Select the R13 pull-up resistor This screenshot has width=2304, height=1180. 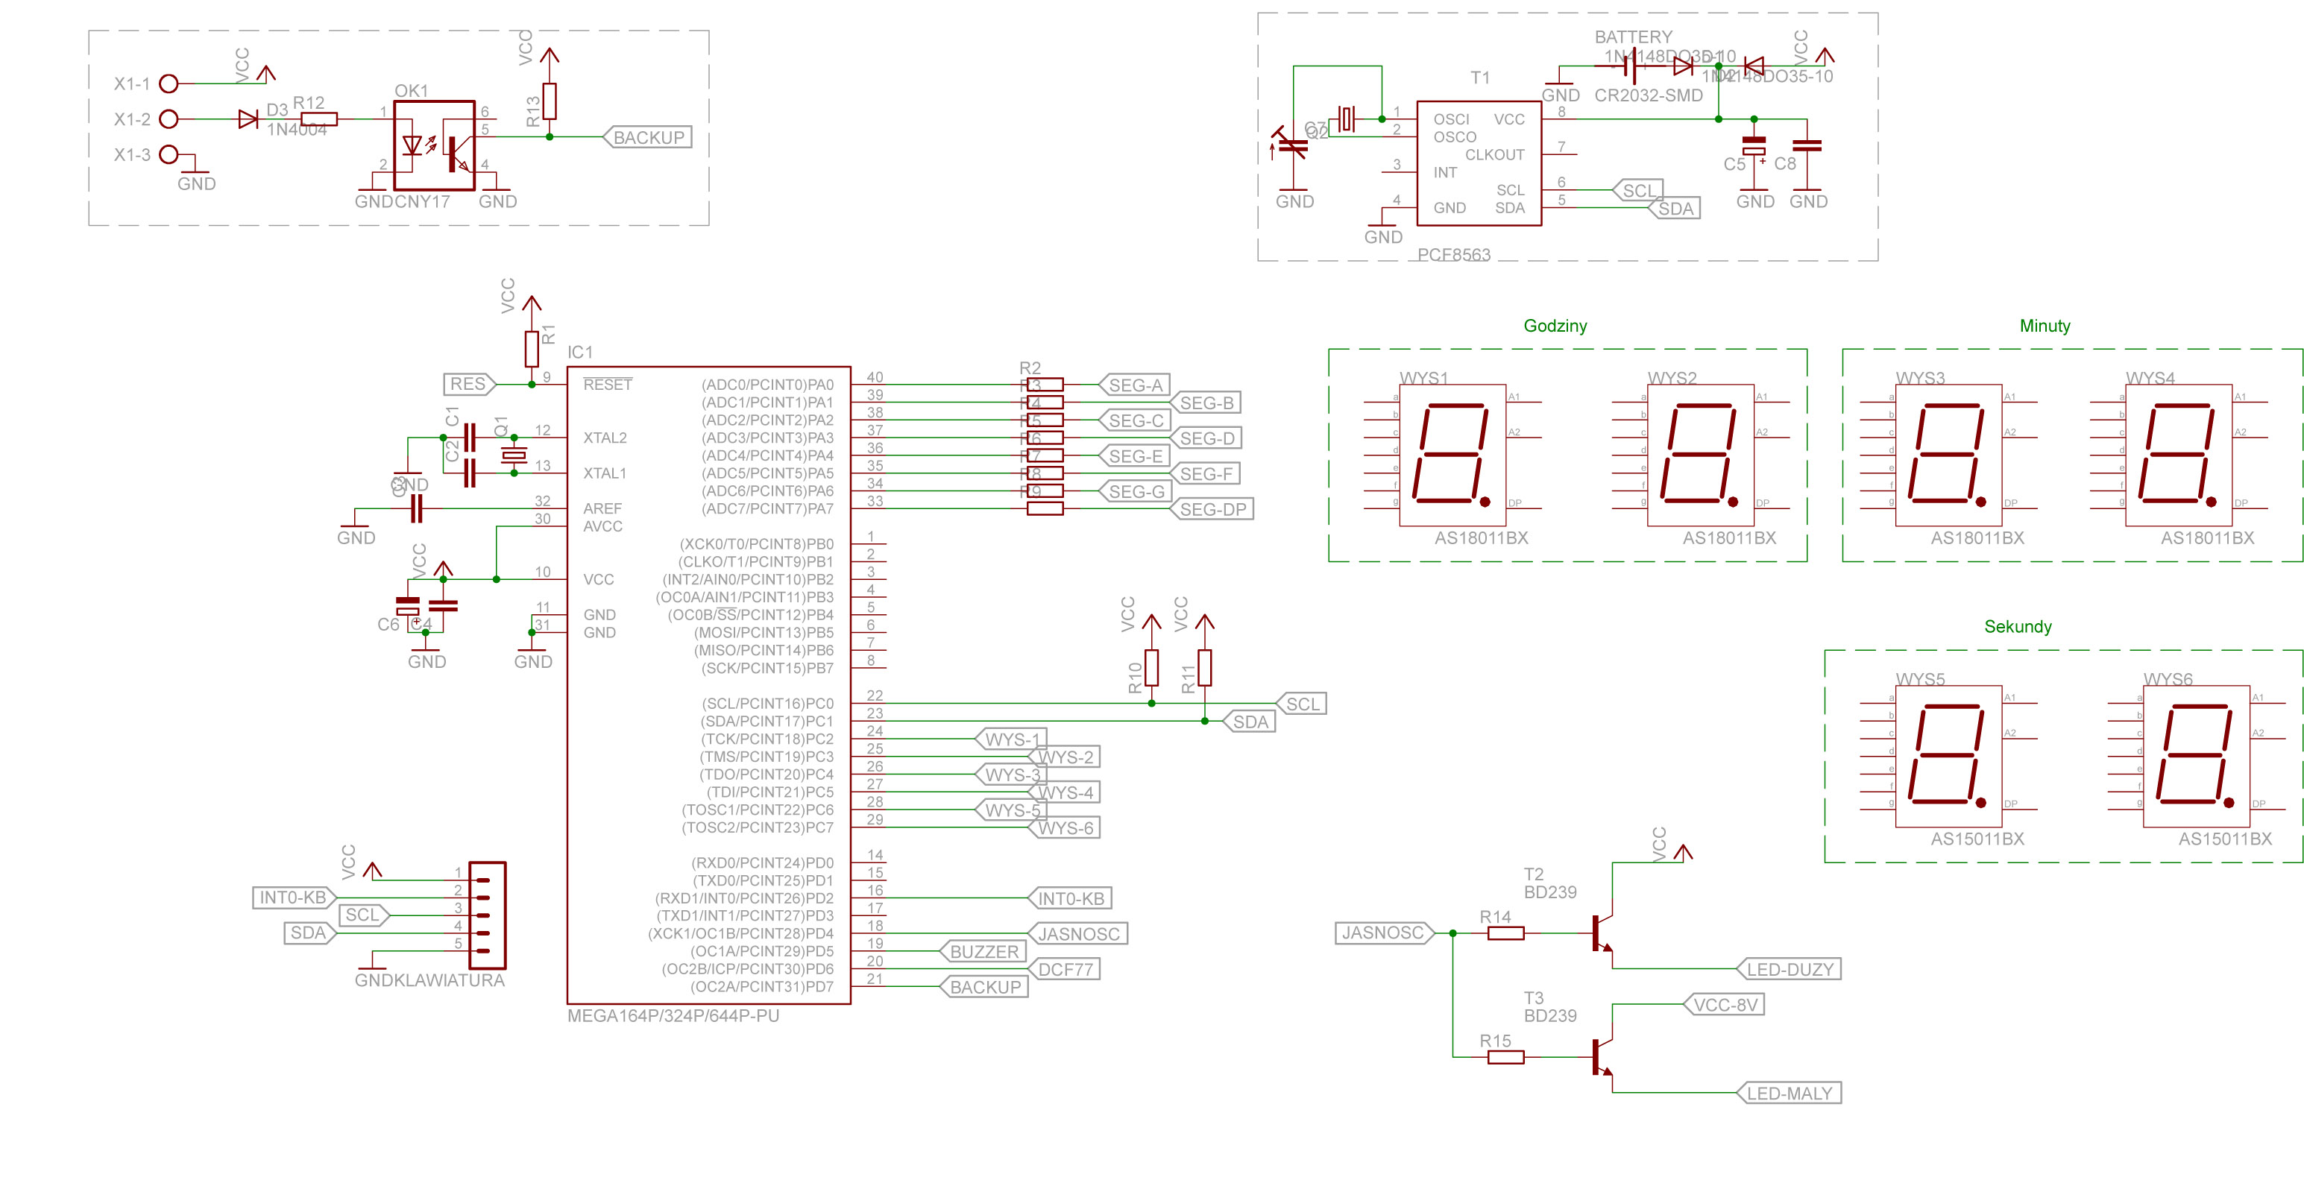click(550, 101)
